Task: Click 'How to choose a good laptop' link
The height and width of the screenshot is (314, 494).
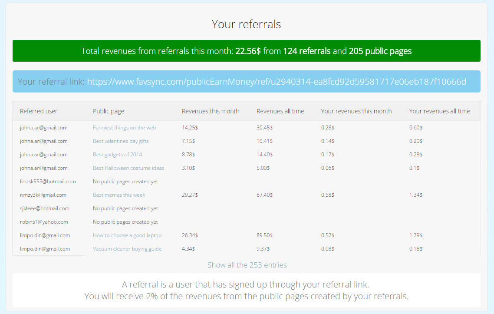Action: pyautogui.click(x=127, y=235)
